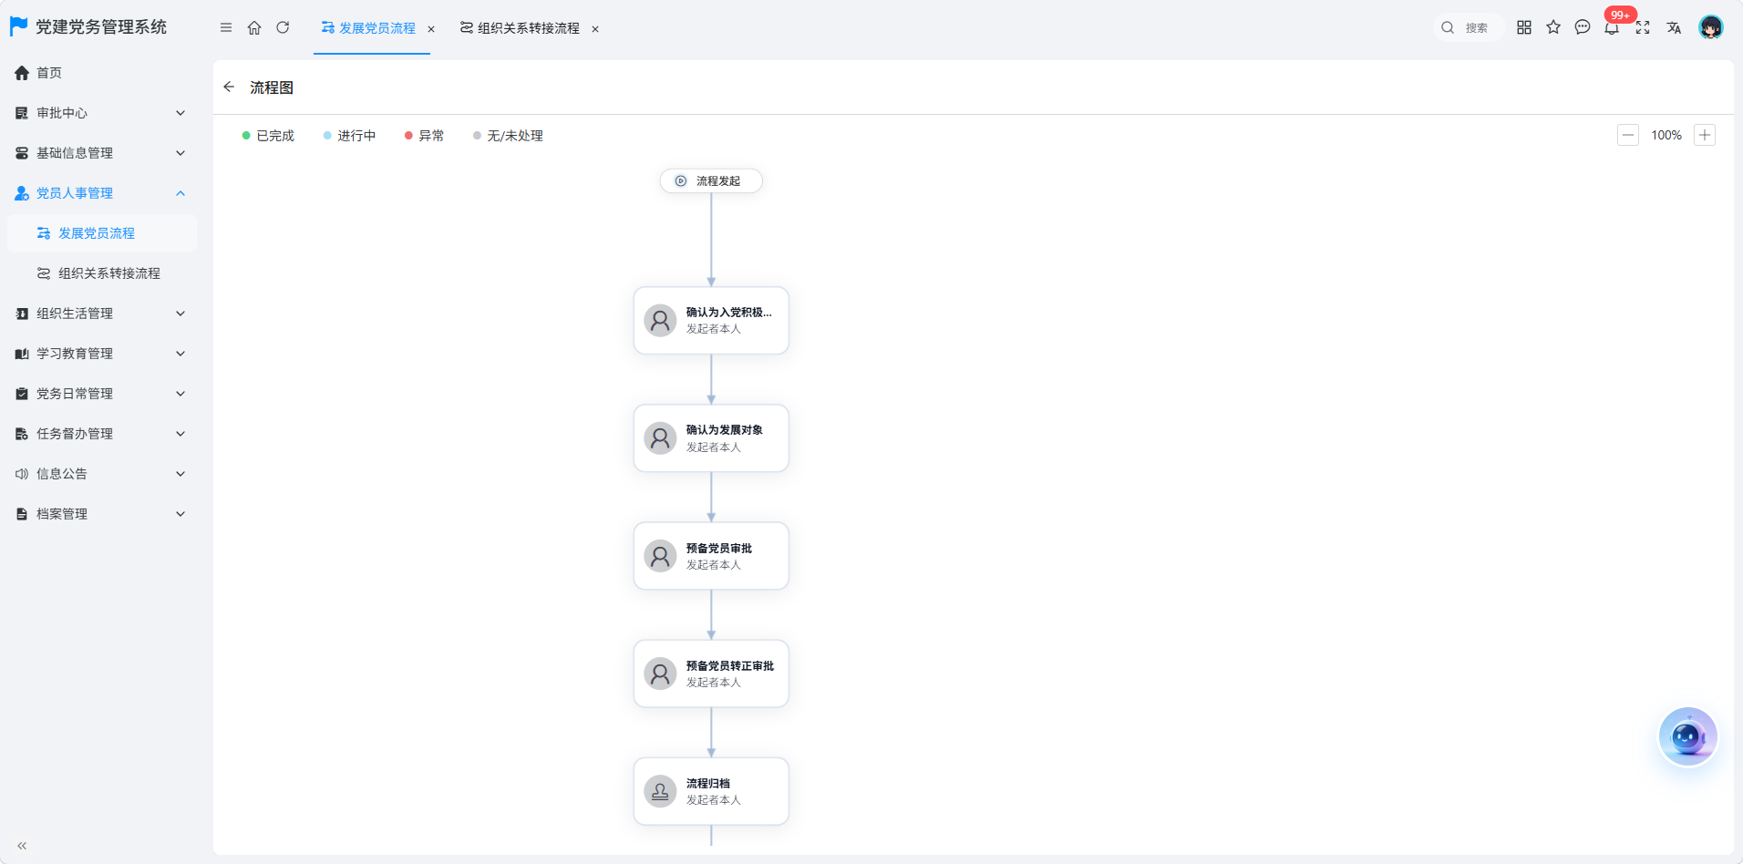The height and width of the screenshot is (864, 1743).
Task: Click the 100% zoom level text
Action: pos(1666,135)
